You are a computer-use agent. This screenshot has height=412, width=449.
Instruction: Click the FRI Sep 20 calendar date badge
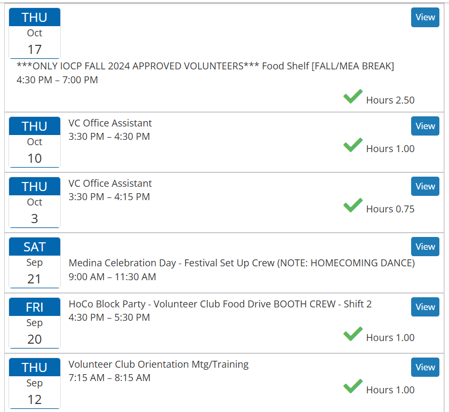(35, 323)
